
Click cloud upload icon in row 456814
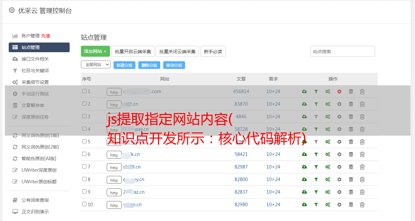point(304,91)
